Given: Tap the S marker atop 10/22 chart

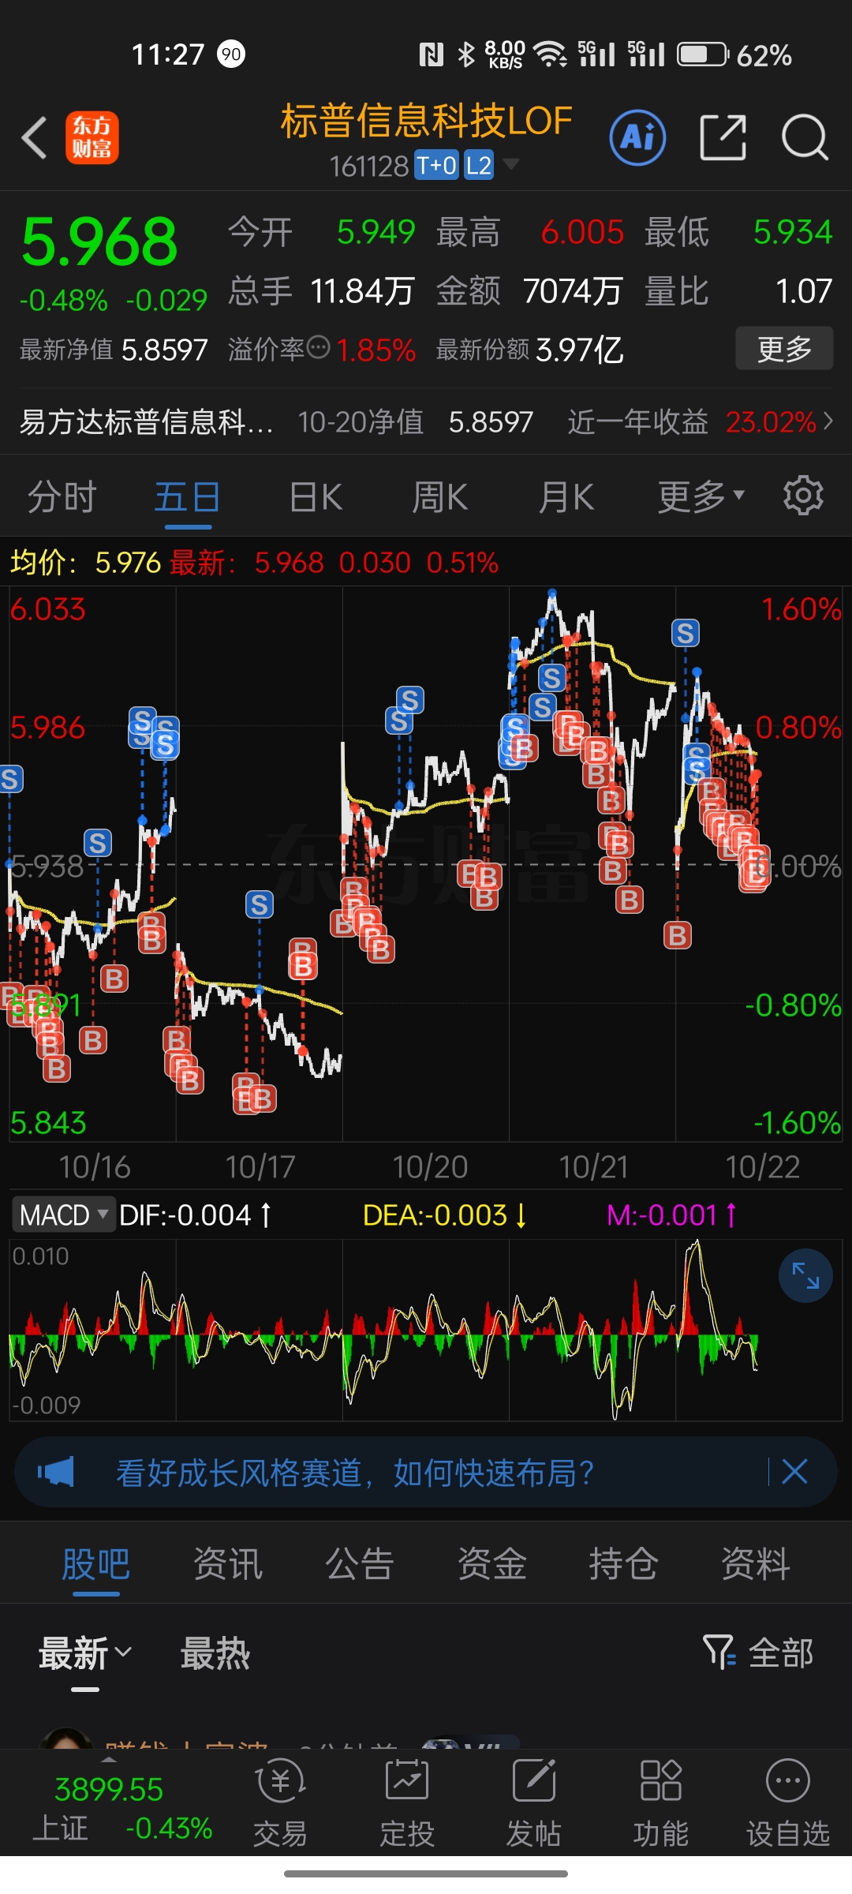Looking at the screenshot, I should [685, 633].
